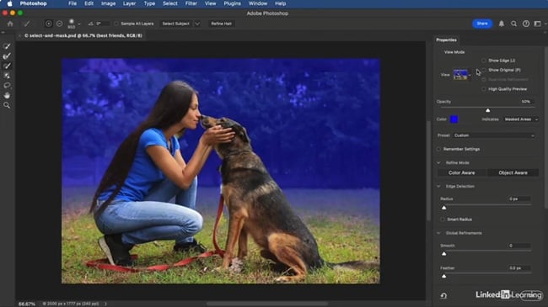Select the Quick Selection tool
Viewport: 548px width, 307px height.
7,46
